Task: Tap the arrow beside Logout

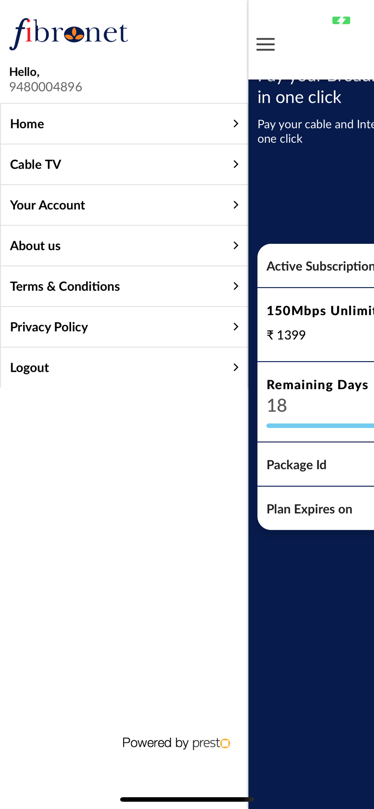Action: click(x=236, y=367)
